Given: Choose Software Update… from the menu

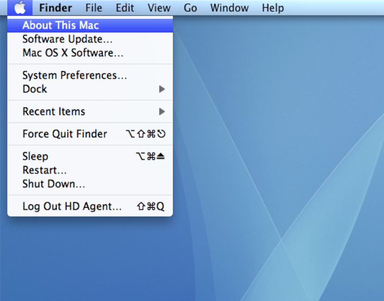Looking at the screenshot, I should [68, 39].
